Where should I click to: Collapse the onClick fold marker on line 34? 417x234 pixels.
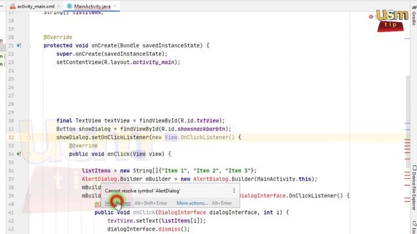(29, 154)
